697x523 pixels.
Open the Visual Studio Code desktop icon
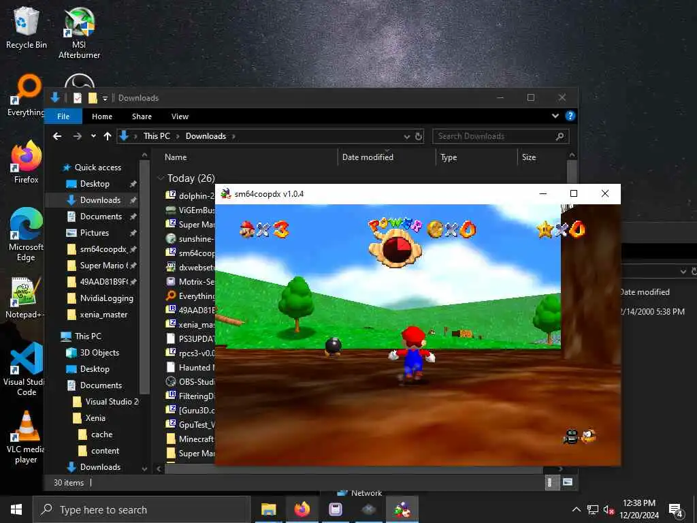pos(25,369)
